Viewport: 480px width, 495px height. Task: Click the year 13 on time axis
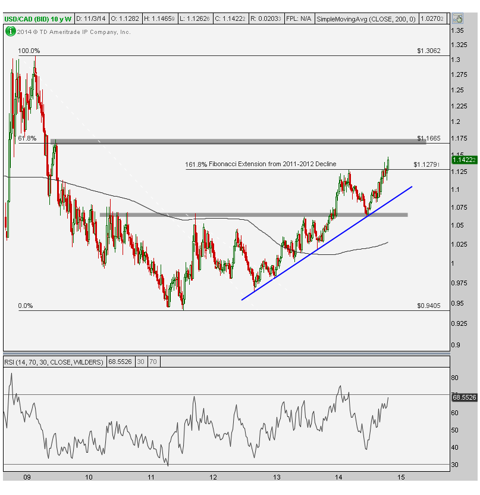click(x=277, y=477)
